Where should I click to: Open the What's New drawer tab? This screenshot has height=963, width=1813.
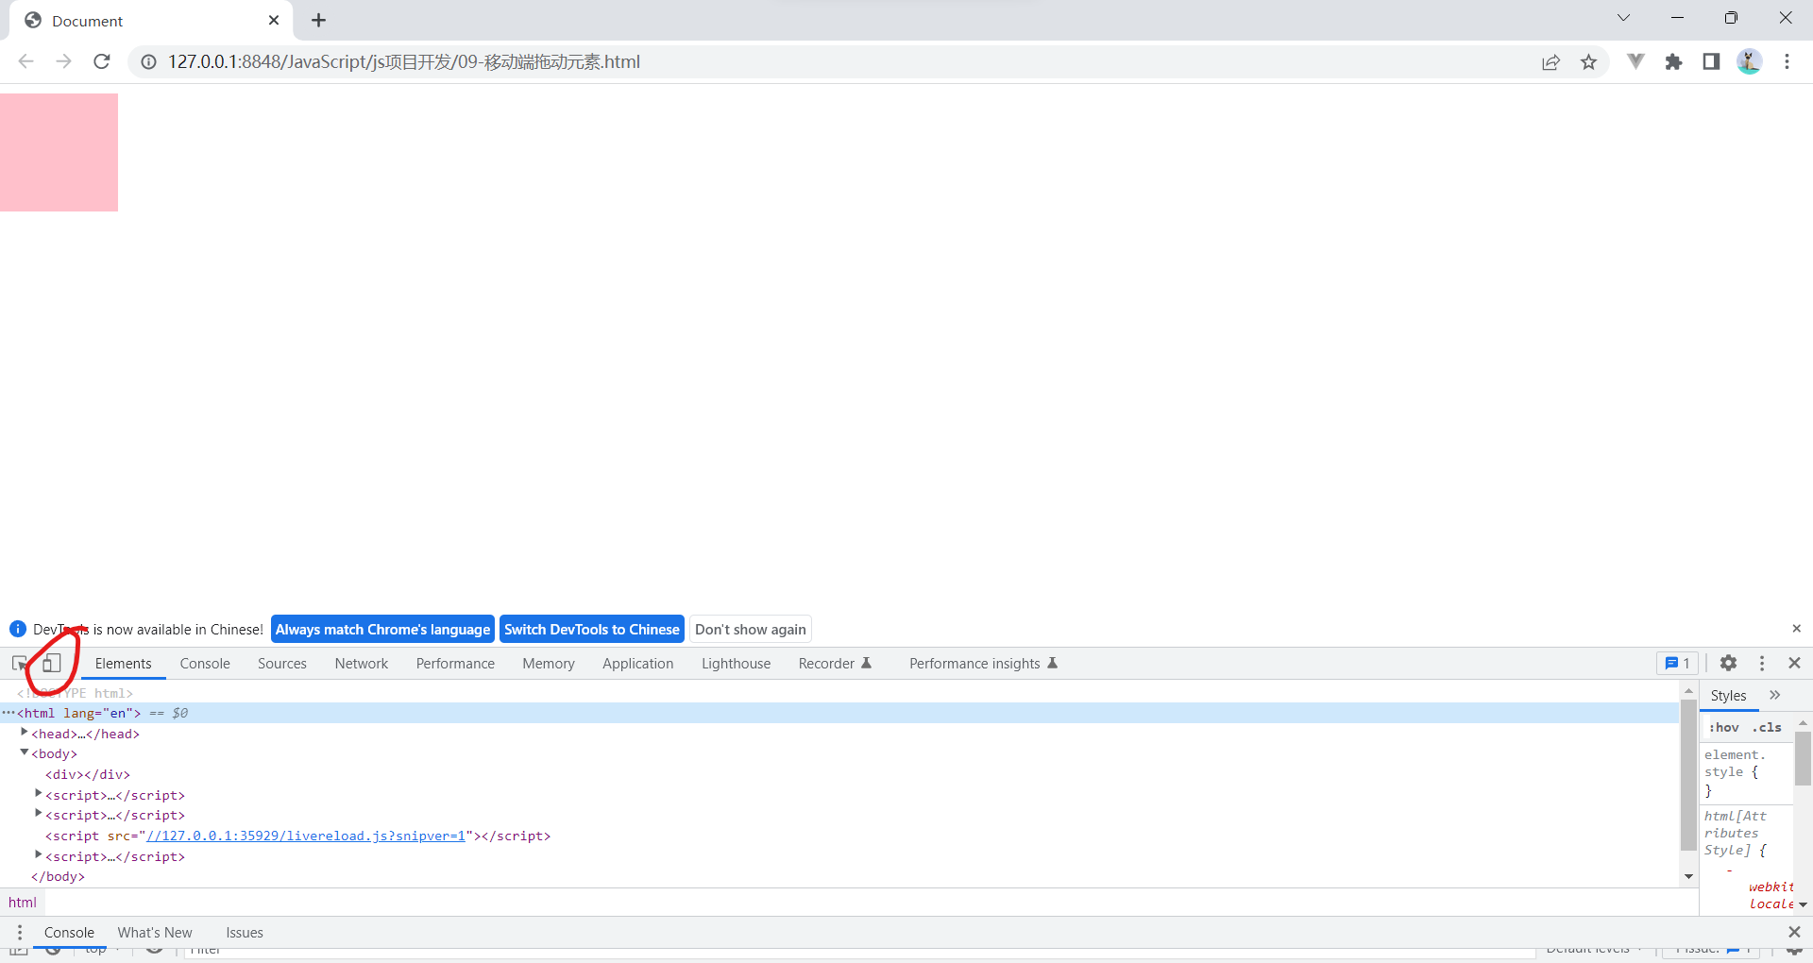154,933
